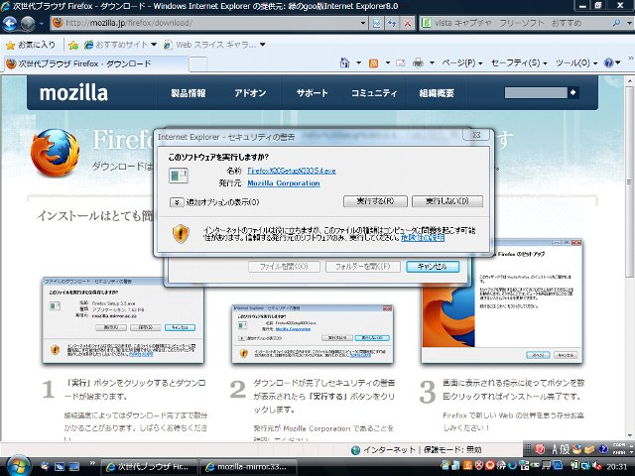
Task: Click the Mozilla Corporation publisher link
Action: pos(284,183)
